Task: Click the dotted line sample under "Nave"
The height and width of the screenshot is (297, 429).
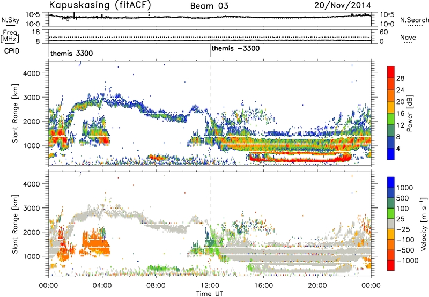Action: pos(409,43)
